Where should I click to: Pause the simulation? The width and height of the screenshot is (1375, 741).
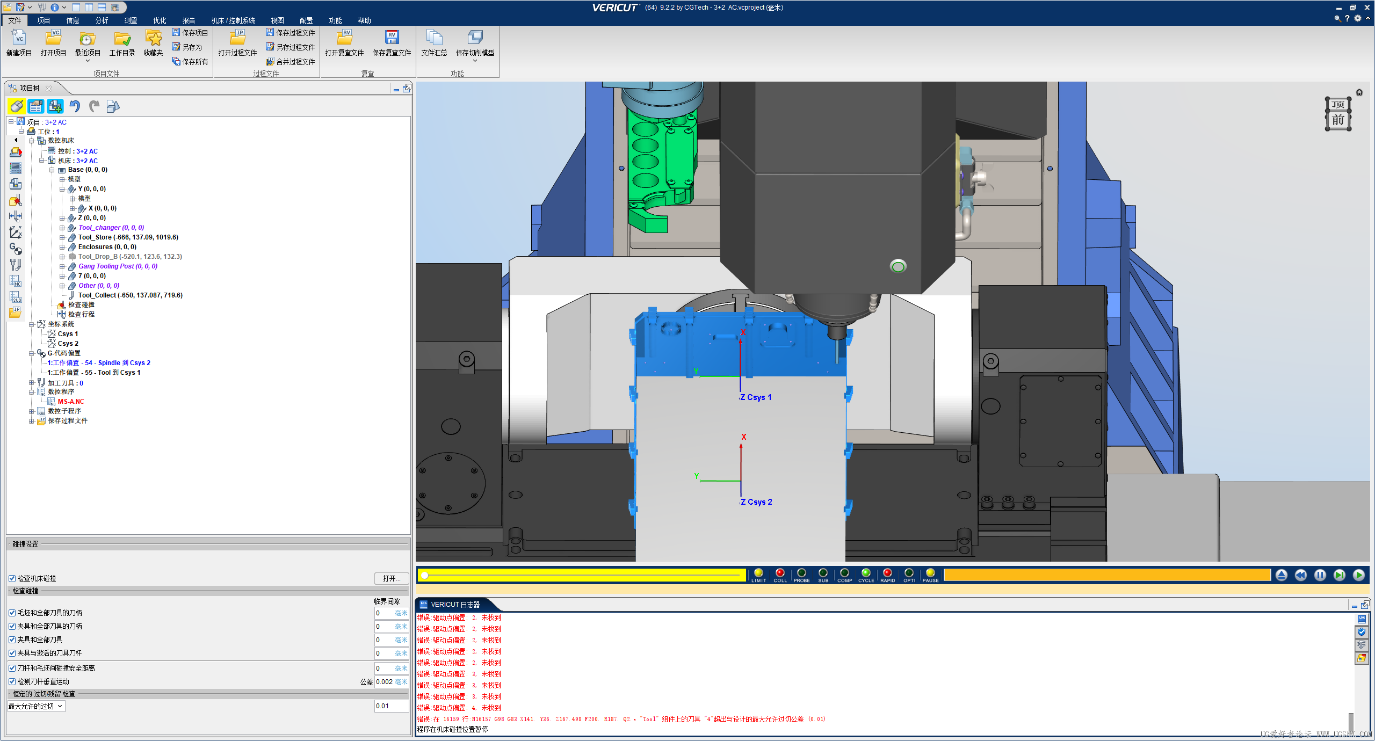pyautogui.click(x=1320, y=575)
